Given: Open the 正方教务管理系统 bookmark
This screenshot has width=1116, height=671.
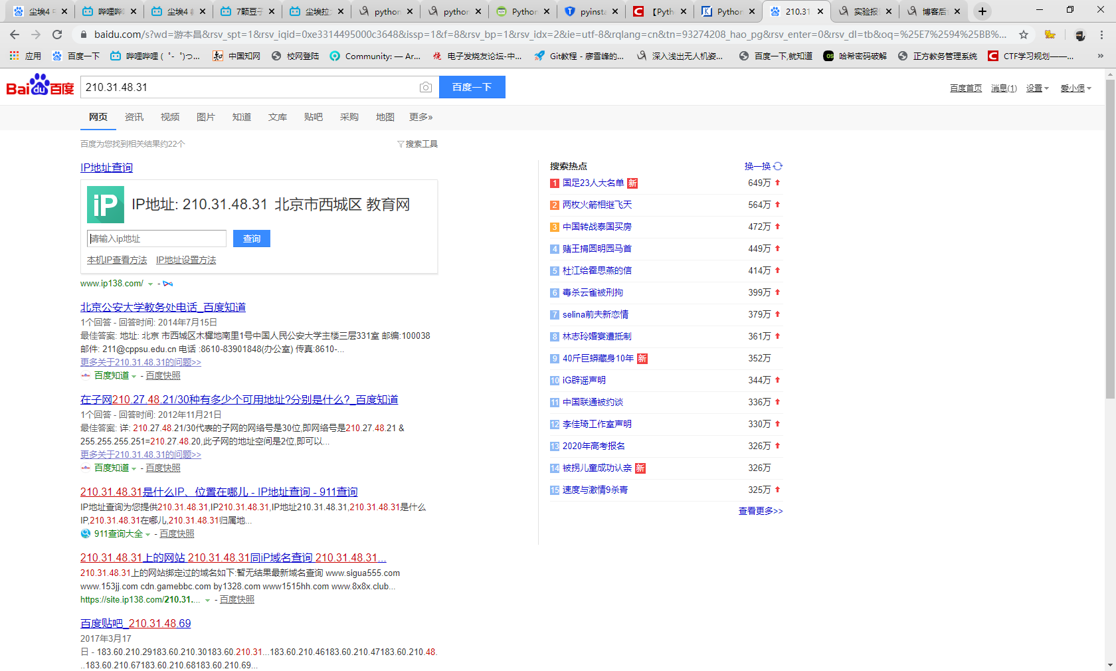Looking at the screenshot, I should pyautogui.click(x=937, y=56).
